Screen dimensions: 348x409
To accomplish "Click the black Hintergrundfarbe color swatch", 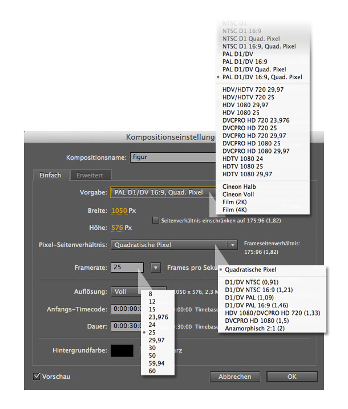I will tap(122, 350).
